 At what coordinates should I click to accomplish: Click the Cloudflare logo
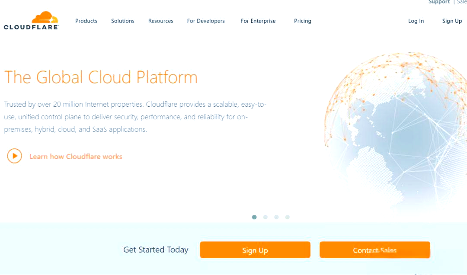click(x=31, y=21)
